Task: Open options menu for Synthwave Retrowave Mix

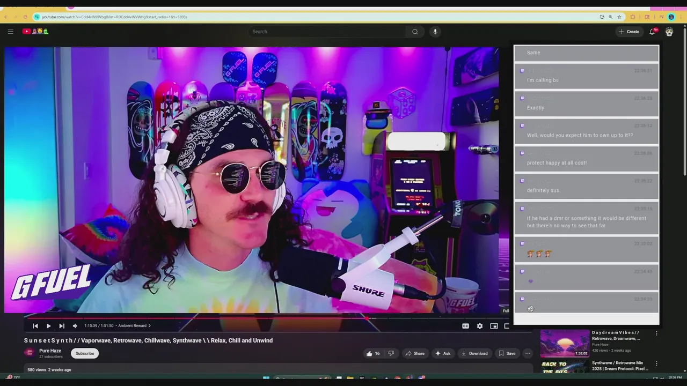Action: (x=656, y=363)
